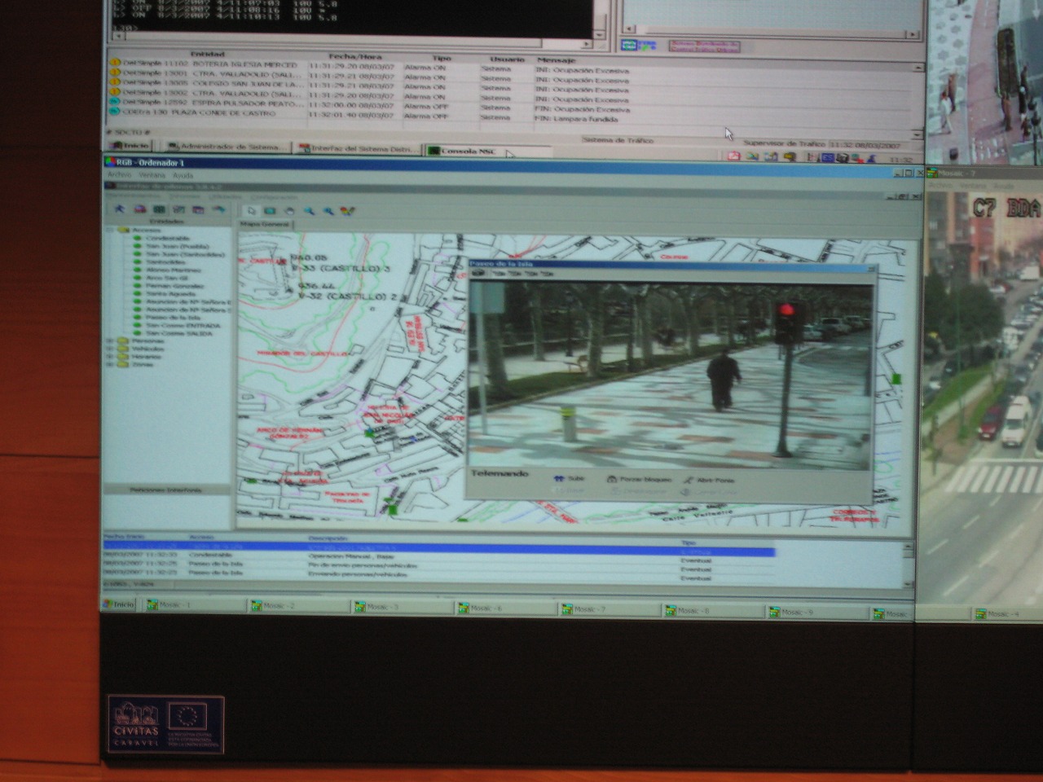Viewport: 1043px width, 782px height.
Task: Switch to the Mapa General tab
Action: click(264, 224)
